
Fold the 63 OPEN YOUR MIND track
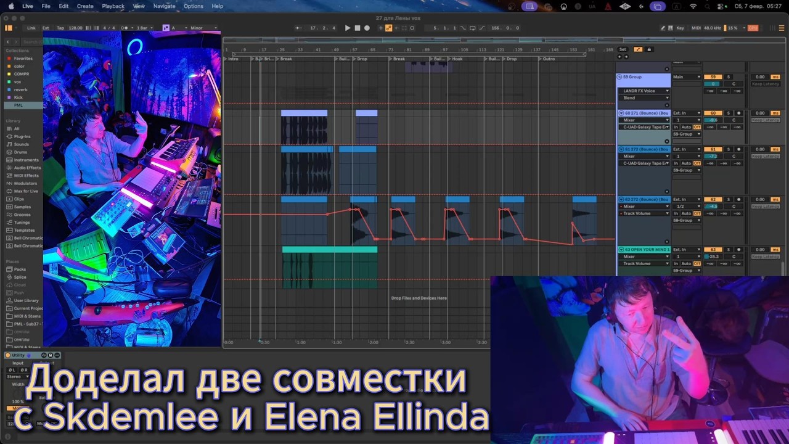pyautogui.click(x=621, y=249)
